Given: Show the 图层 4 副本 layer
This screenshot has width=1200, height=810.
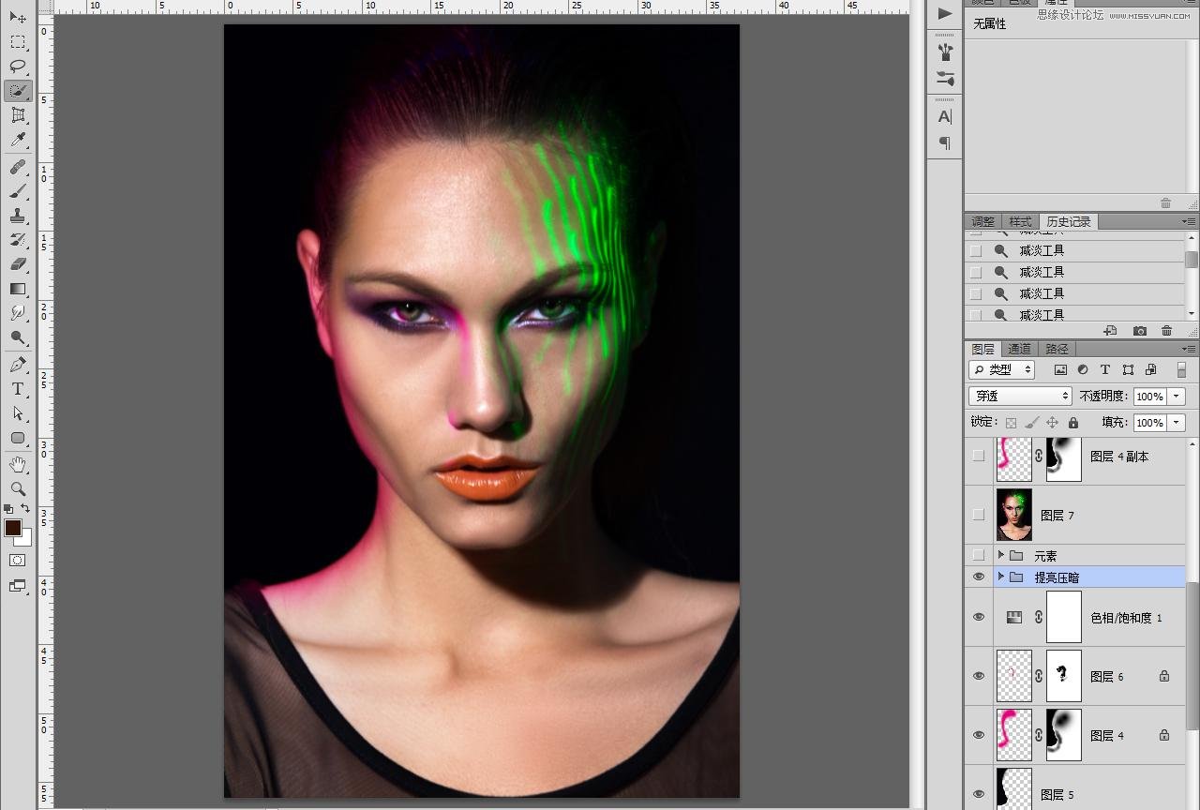Looking at the screenshot, I should (979, 456).
